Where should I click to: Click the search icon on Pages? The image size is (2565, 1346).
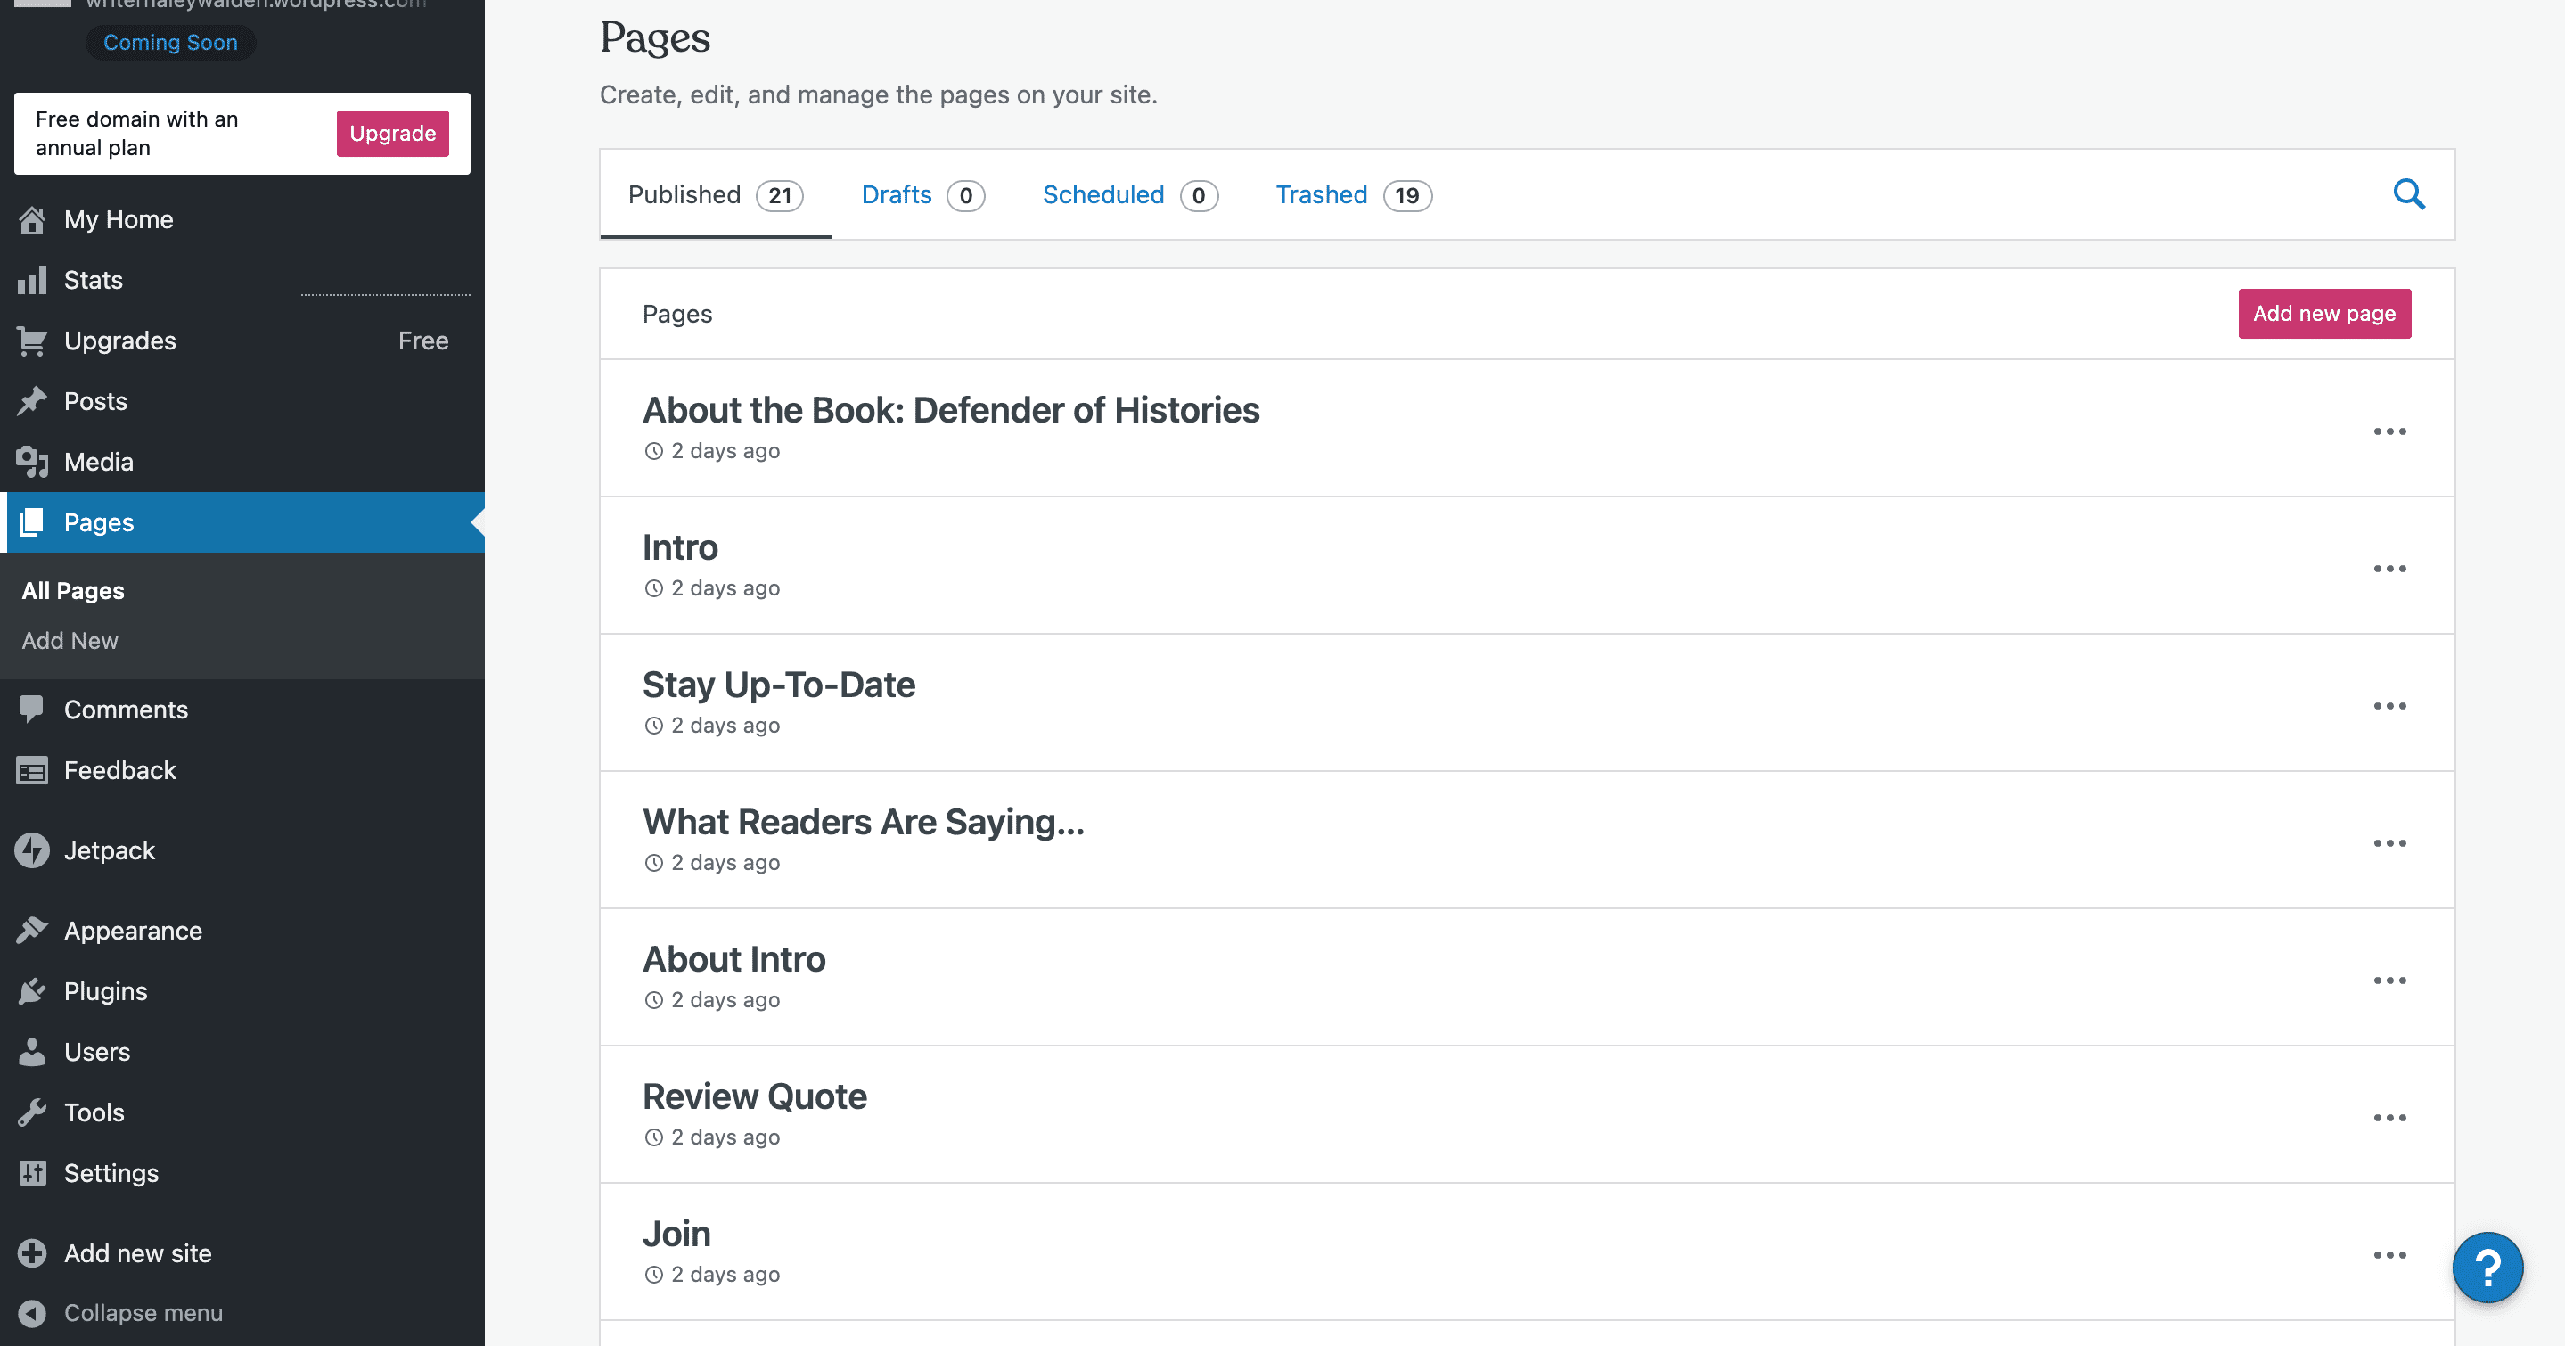click(x=2409, y=193)
